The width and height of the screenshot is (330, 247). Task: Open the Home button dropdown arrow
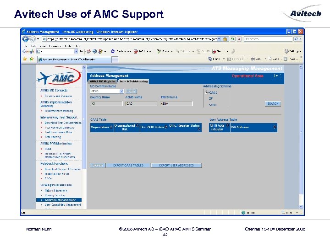click(224, 59)
